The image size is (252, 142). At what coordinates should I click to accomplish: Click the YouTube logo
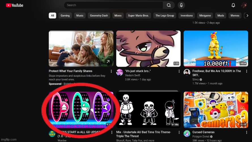click(14, 5)
